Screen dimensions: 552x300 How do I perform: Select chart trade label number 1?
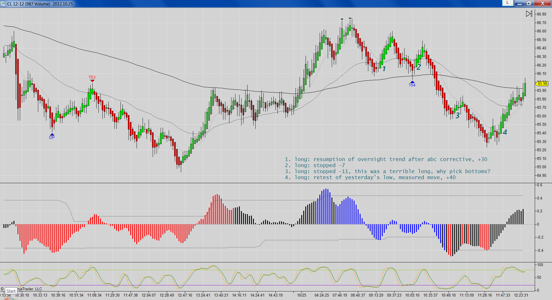(384, 69)
